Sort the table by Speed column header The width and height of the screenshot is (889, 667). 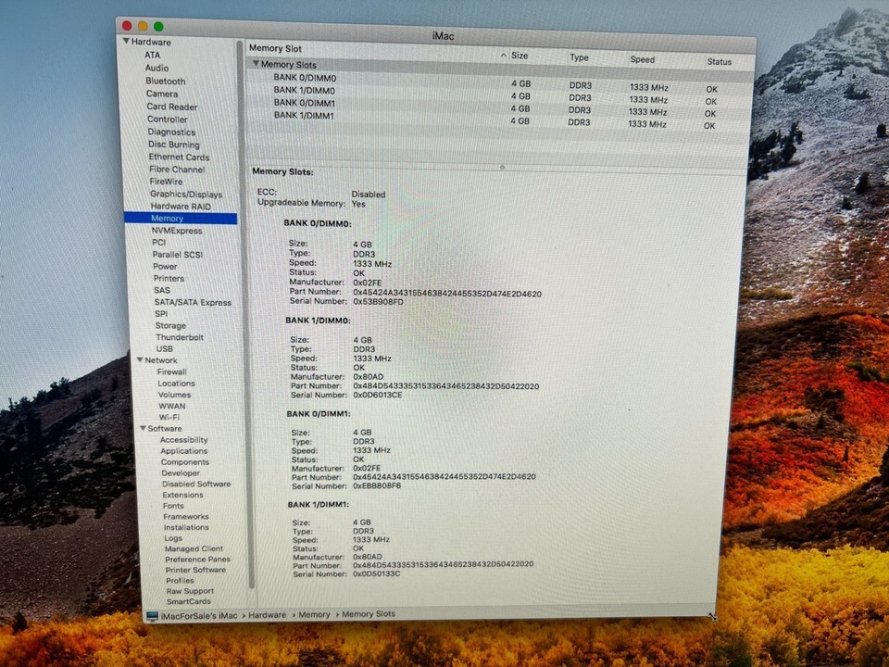click(643, 59)
